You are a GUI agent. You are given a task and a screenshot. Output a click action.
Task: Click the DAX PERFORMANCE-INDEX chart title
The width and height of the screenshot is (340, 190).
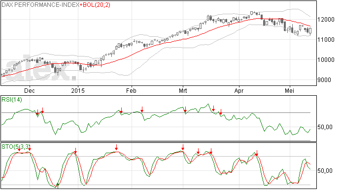[x=40, y=5]
